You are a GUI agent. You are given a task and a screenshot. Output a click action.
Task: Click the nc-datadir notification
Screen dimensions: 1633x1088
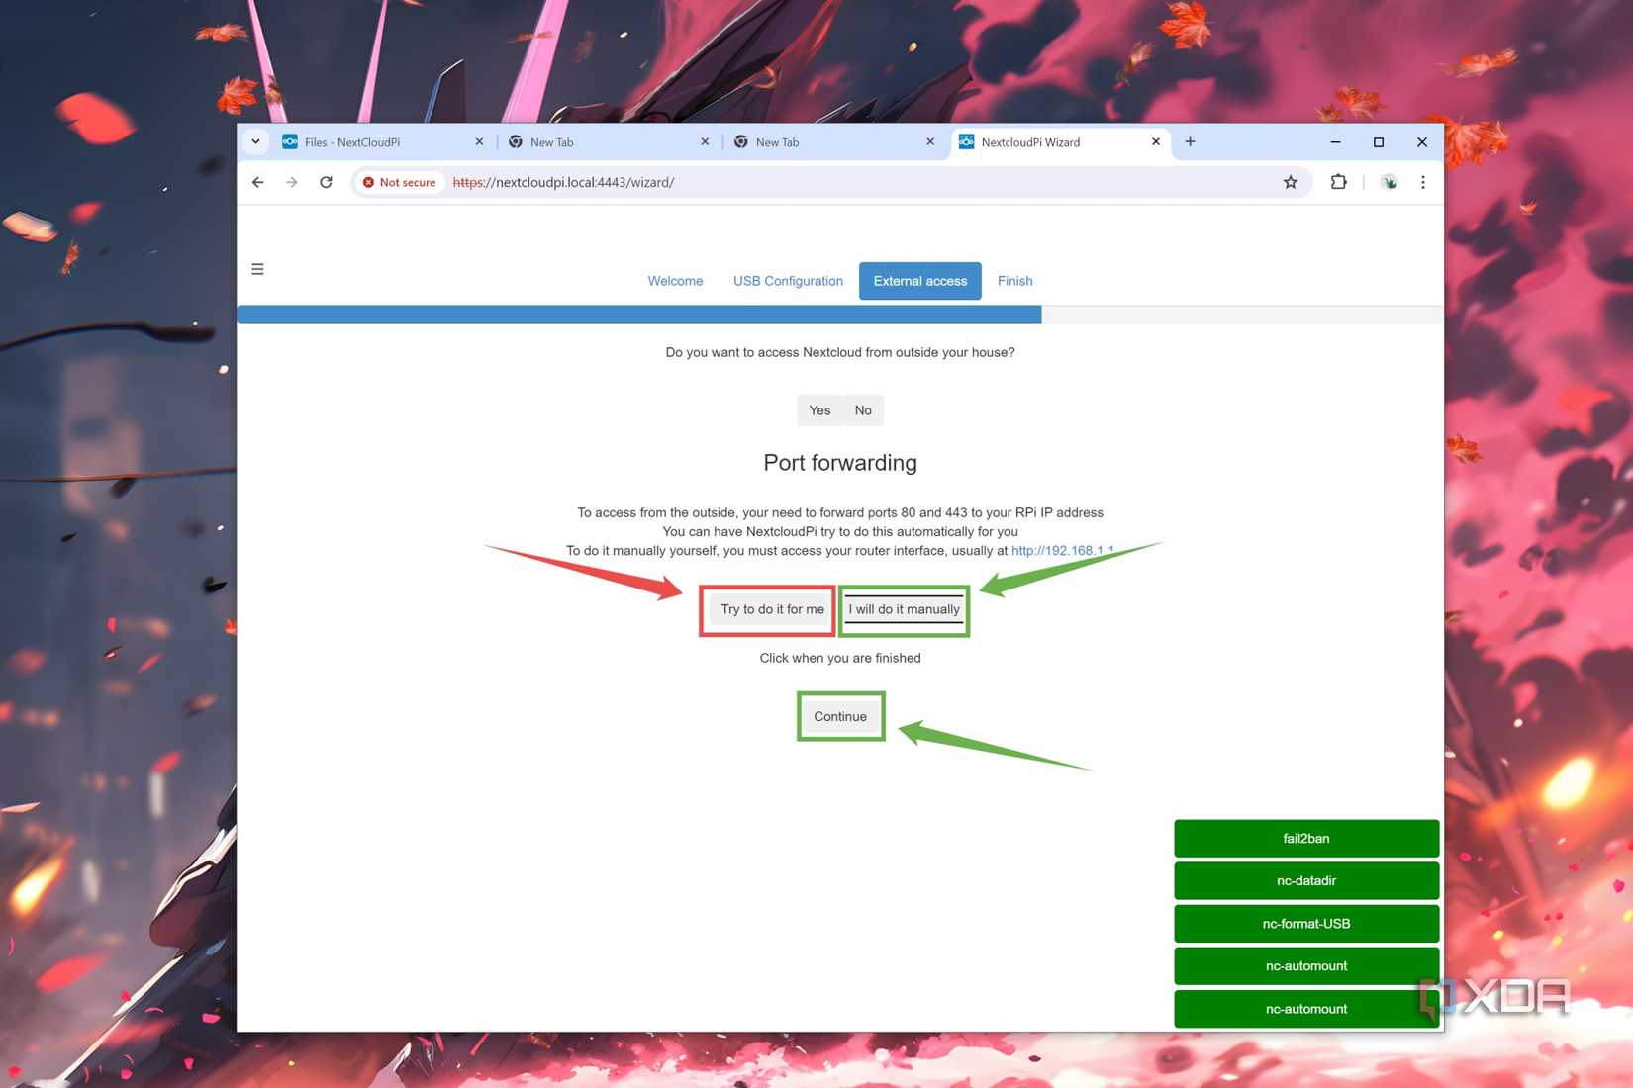[1306, 881]
